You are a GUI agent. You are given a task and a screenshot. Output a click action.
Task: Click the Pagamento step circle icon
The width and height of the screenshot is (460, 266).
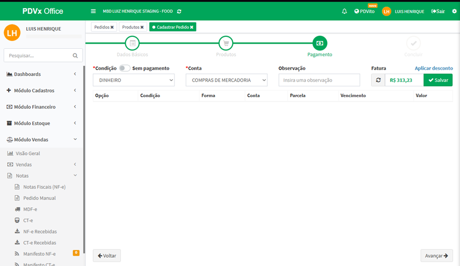320,43
